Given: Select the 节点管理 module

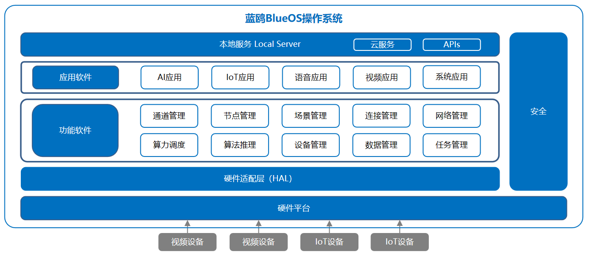Looking at the screenshot, I should click(240, 116).
